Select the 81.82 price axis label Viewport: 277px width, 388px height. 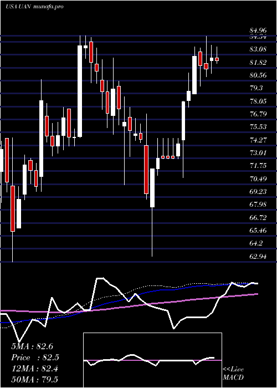[258, 62]
